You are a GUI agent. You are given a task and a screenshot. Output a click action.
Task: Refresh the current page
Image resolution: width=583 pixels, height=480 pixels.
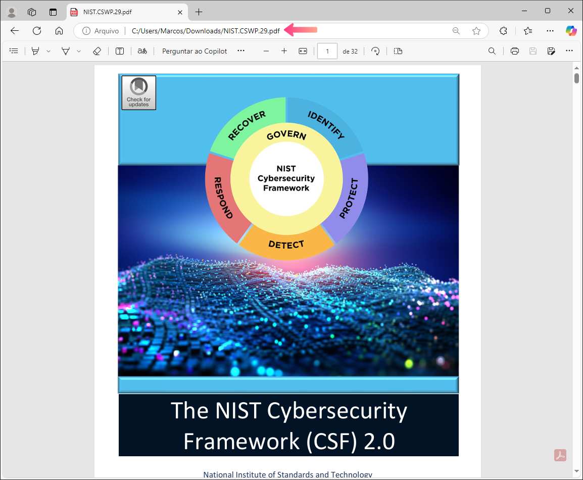point(37,31)
